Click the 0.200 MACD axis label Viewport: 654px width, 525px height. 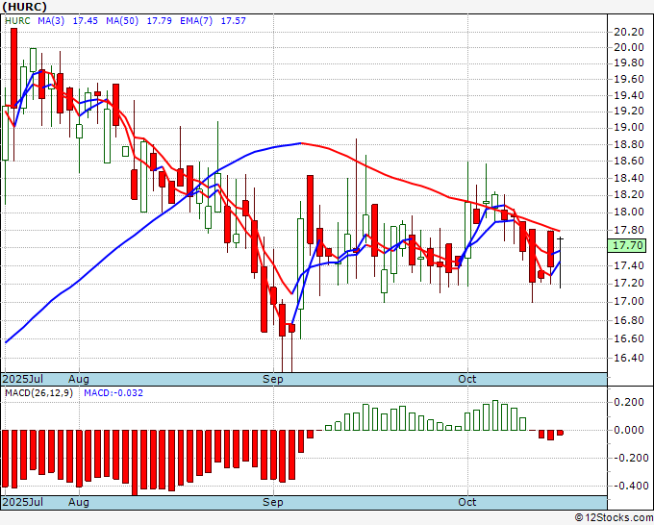click(x=629, y=402)
